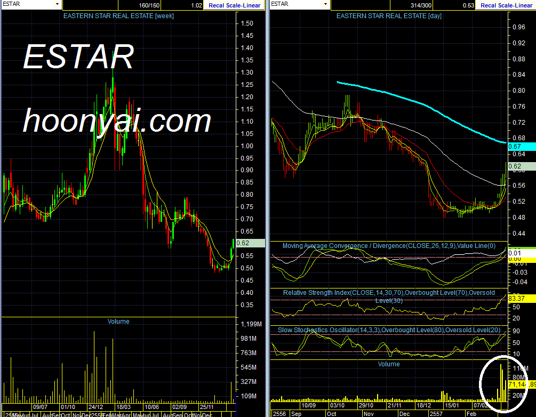Click Recal Scale-Linear on weekly chart
Viewport: 536px width, 417px height.
pyautogui.click(x=234, y=5)
